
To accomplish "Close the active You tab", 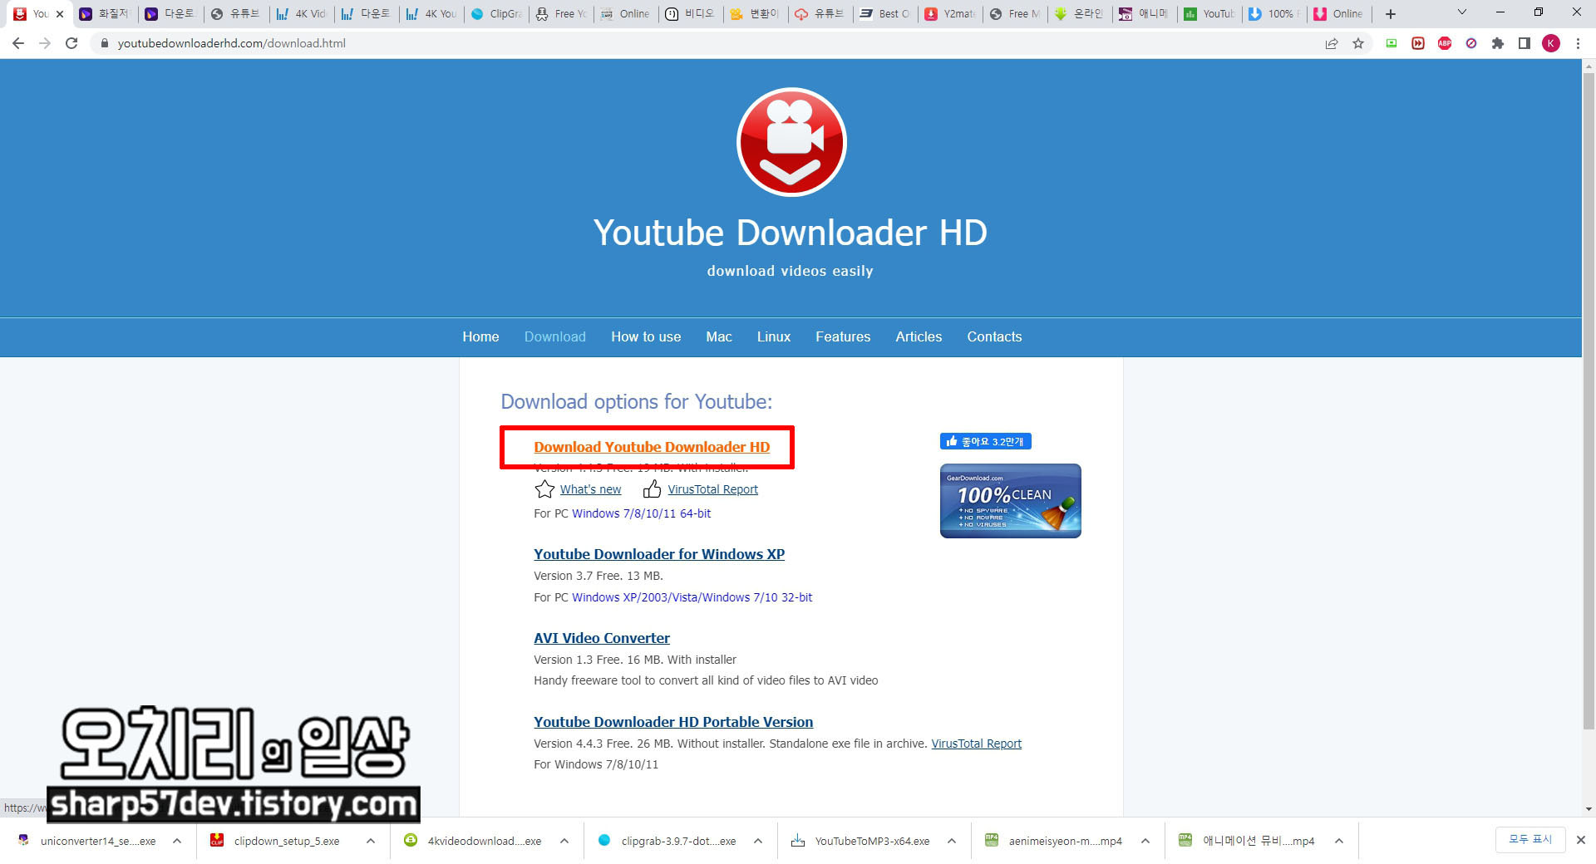I will click(x=60, y=14).
